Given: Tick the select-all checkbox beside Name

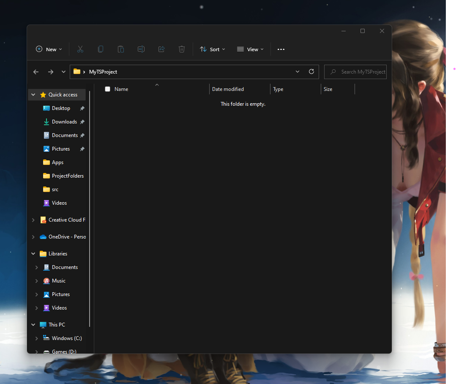Looking at the screenshot, I should (x=108, y=89).
